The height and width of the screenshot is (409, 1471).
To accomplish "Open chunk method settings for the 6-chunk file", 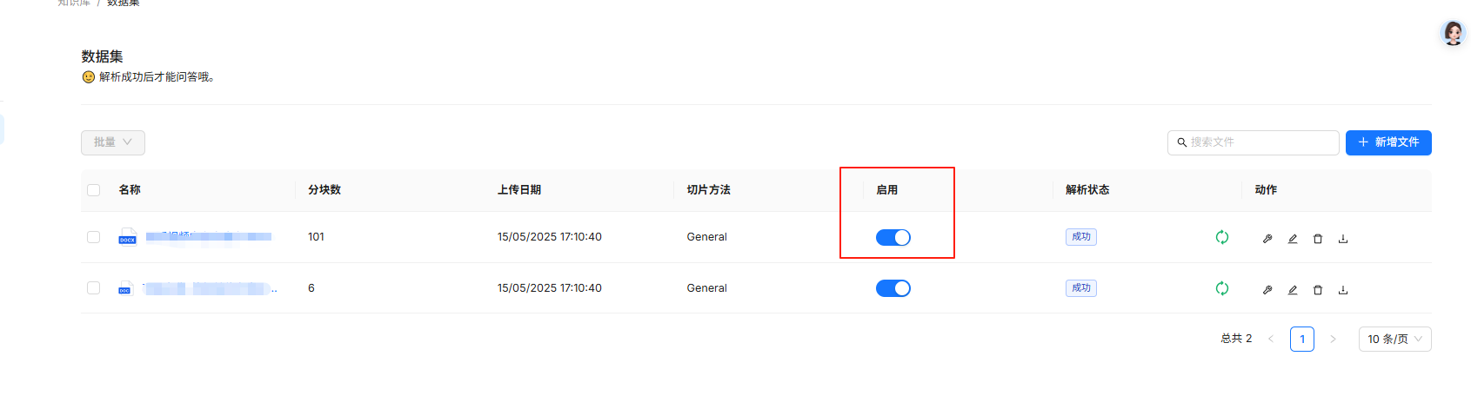I will [x=1267, y=289].
